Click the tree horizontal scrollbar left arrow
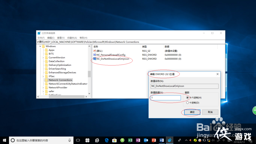Viewport: 256px width, 144px height. [x=38, y=97]
